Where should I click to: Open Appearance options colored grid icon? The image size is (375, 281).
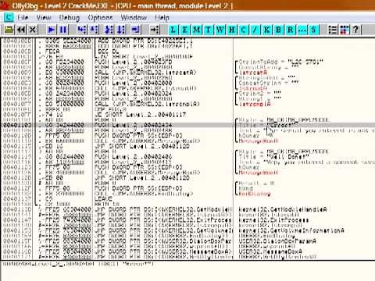pos(345,30)
